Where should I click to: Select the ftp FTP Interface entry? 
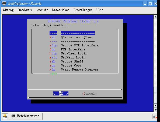click(x=67, y=49)
